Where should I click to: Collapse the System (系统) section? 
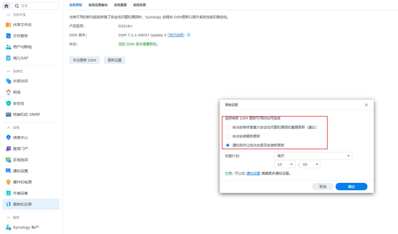[x=9, y=128]
